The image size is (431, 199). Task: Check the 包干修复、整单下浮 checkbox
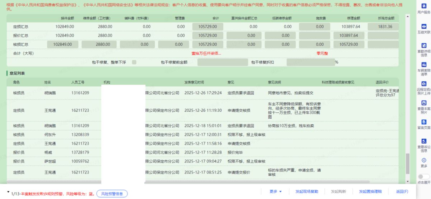134,62
